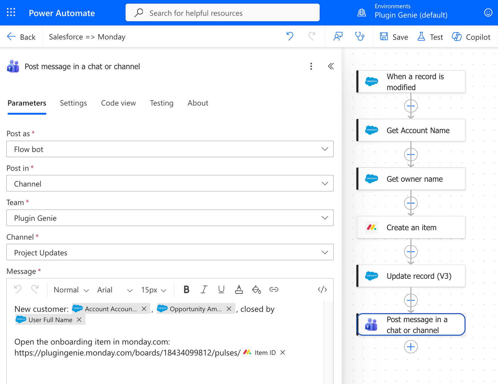Toggle underline formatting
Image resolution: width=498 pixels, height=384 pixels.
tap(221, 289)
